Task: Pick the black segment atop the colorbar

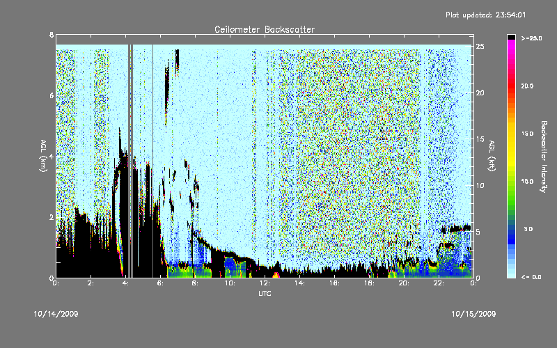Action: coord(512,37)
